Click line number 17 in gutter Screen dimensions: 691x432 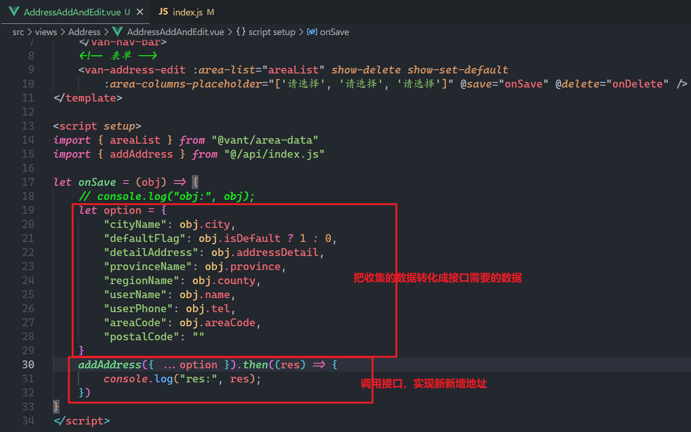[28, 182]
